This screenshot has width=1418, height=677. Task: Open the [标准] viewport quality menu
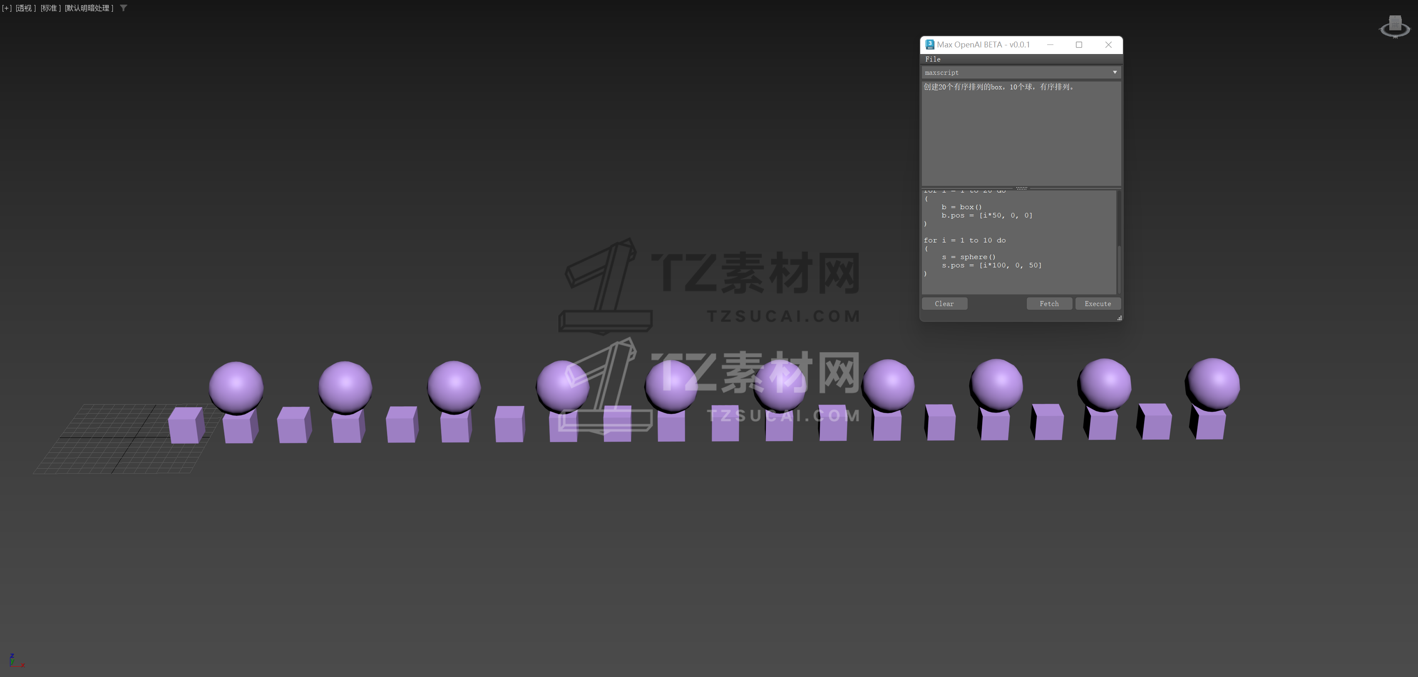(x=50, y=8)
